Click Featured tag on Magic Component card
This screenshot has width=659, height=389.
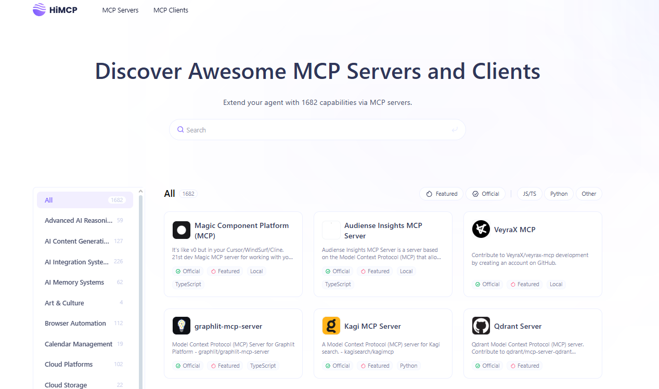click(225, 271)
